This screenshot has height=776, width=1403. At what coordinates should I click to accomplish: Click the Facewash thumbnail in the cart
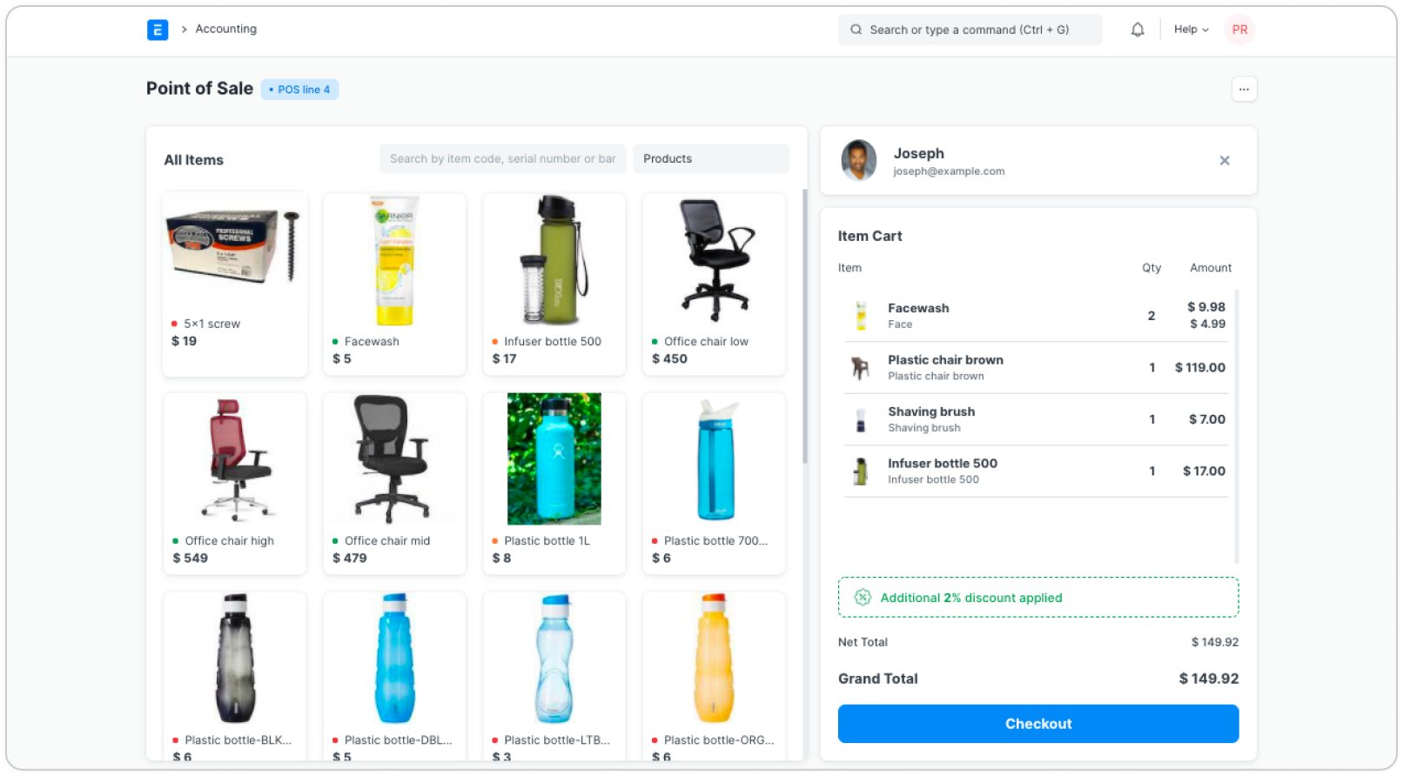[861, 316]
